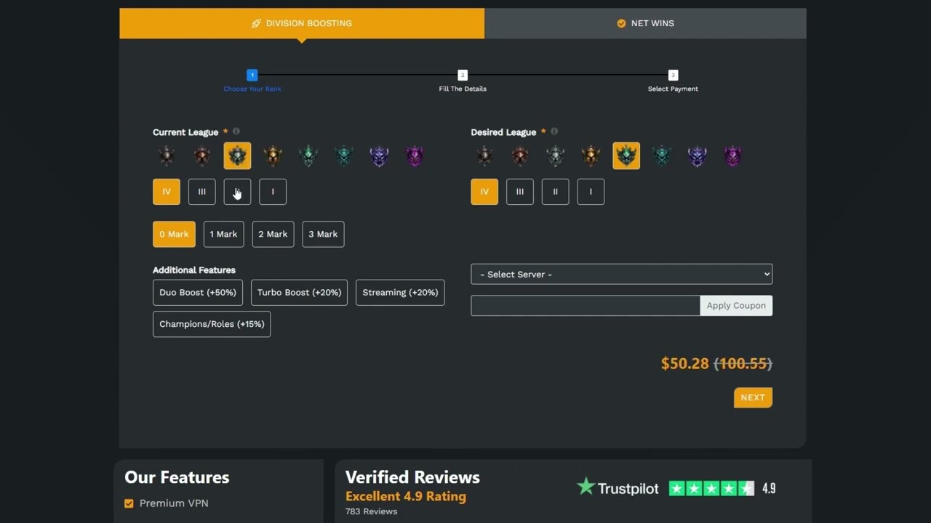
Task: Click the "Excellent 4.9 Rating" text
Action: (406, 497)
